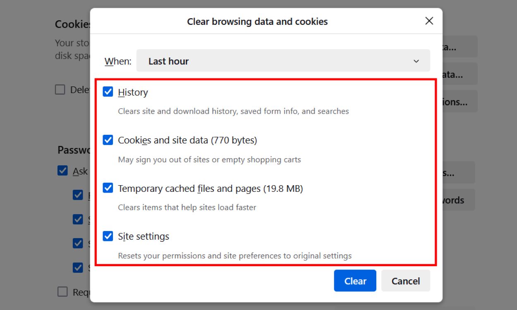
Task: Enable the "Dele..." checkbox under Cookies
Action: tap(60, 89)
